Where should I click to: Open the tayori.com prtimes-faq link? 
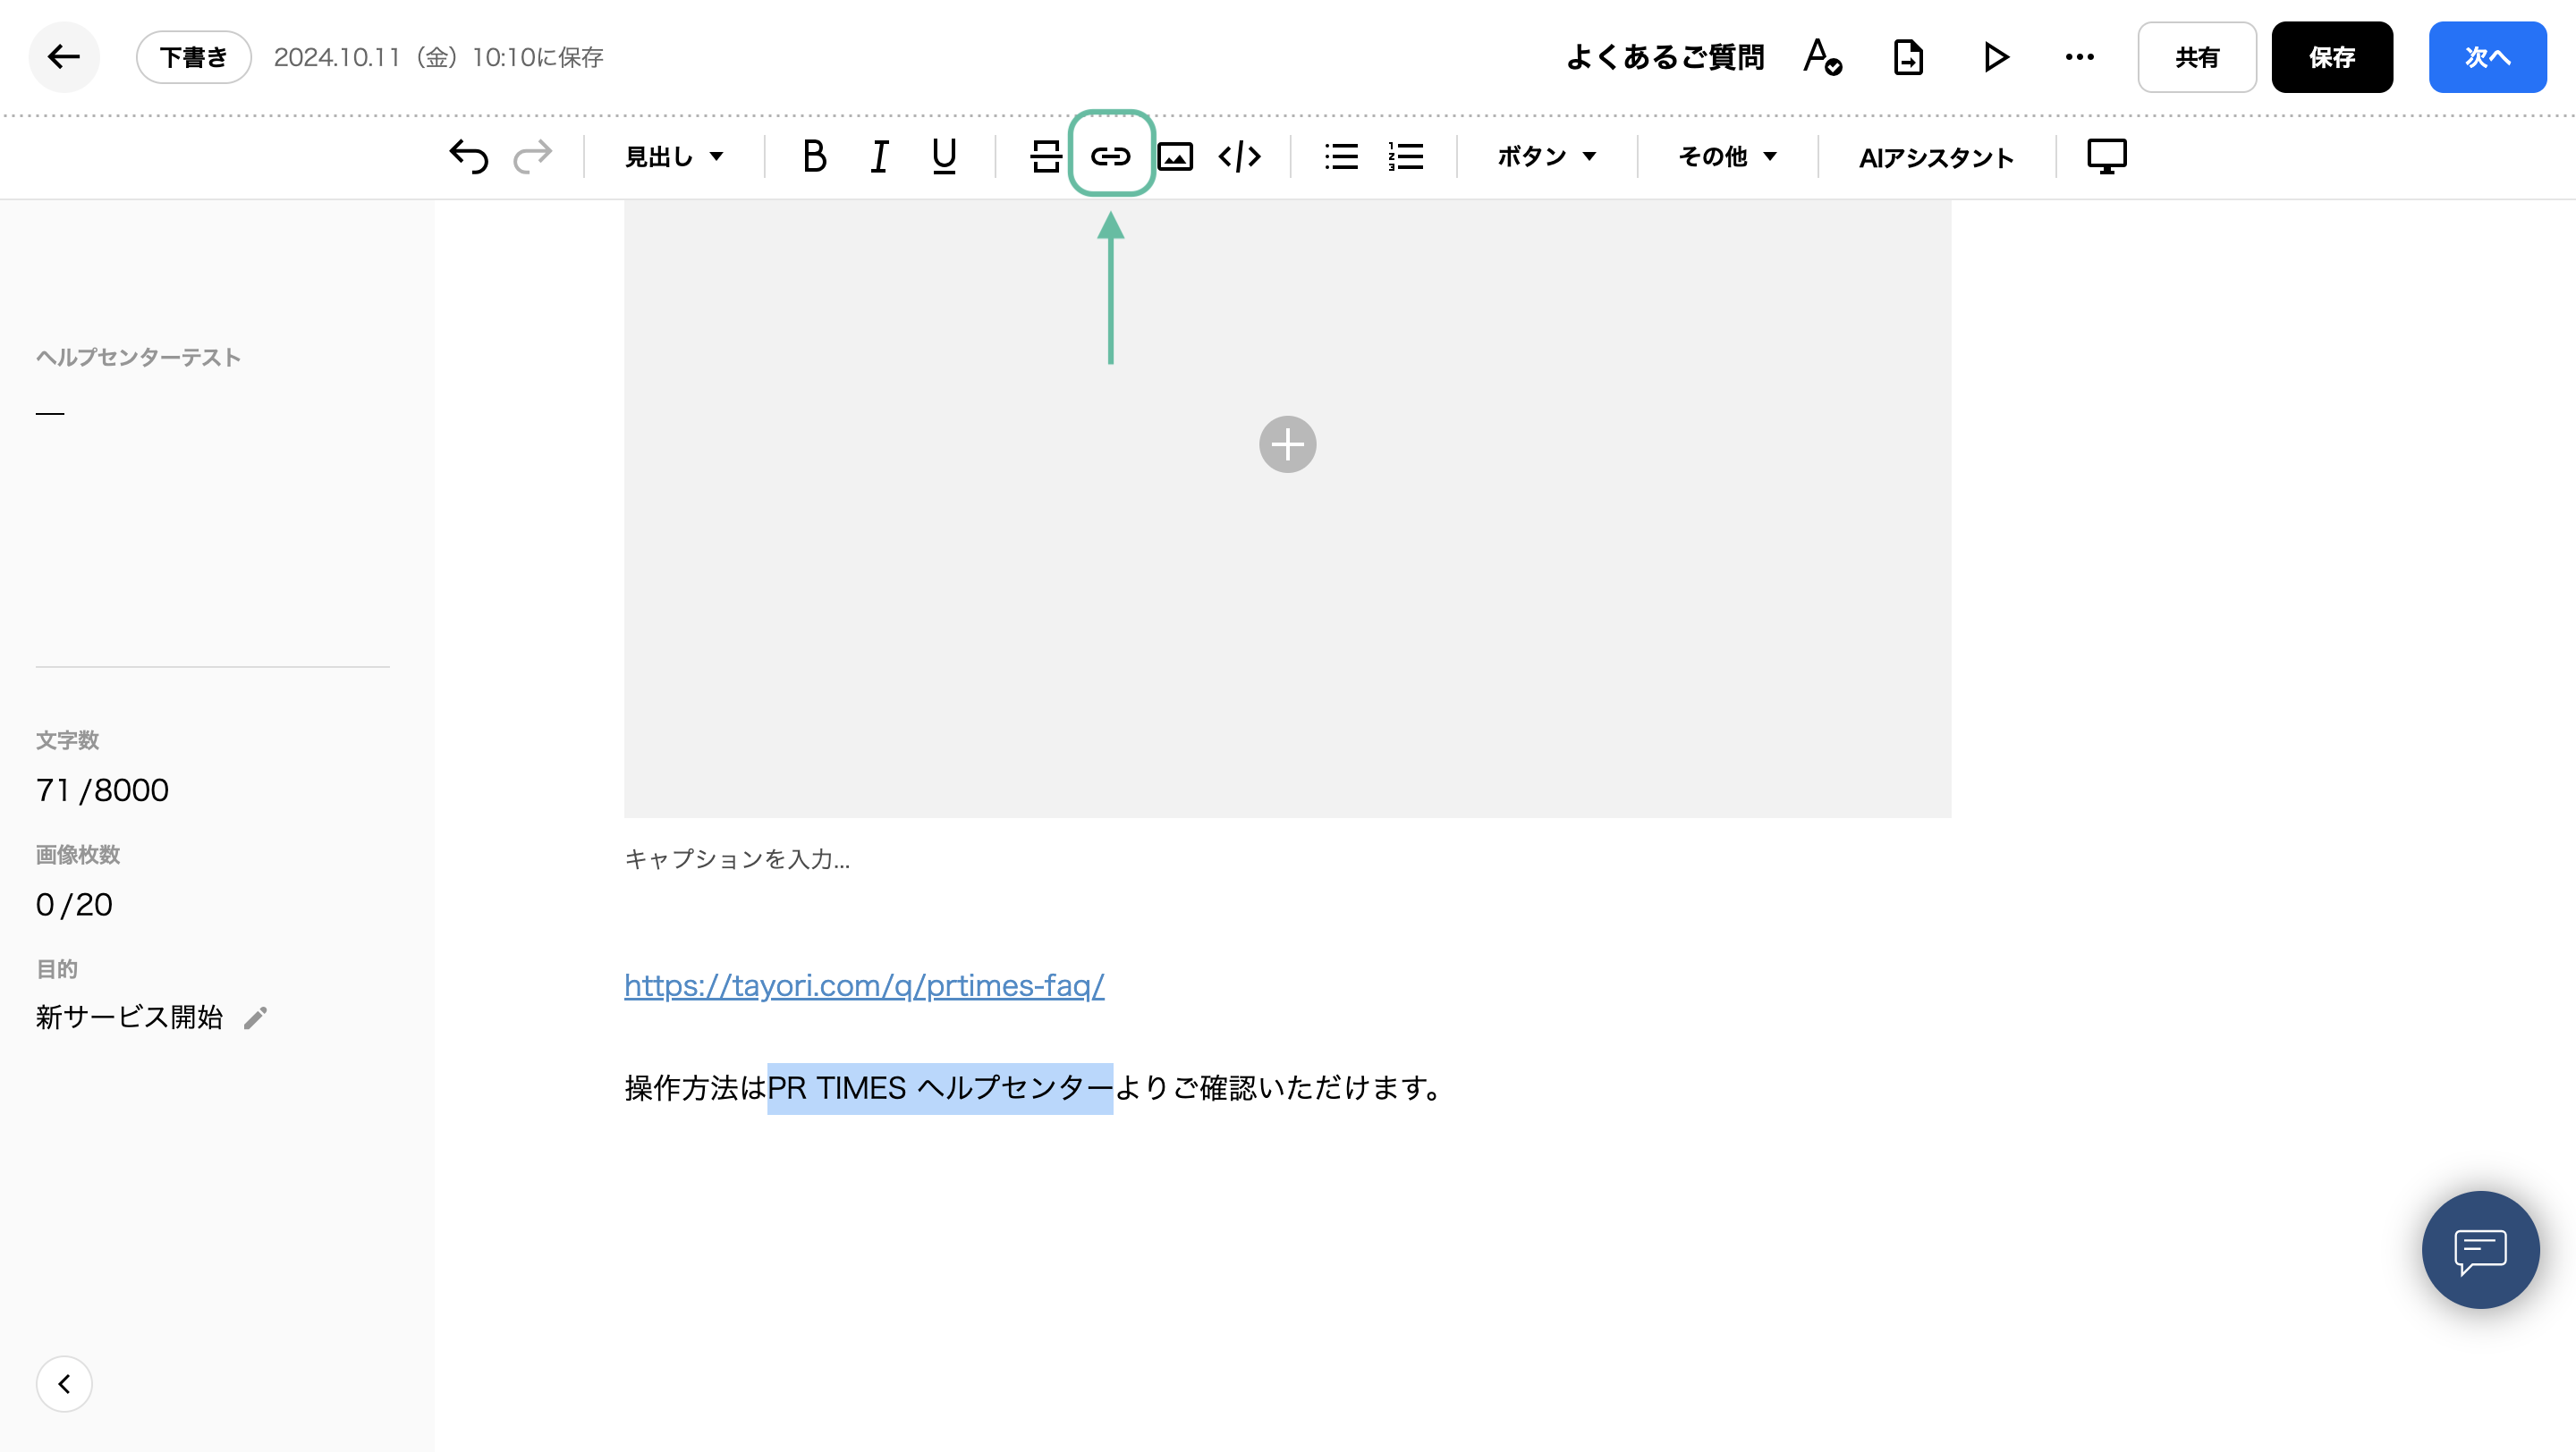864,985
